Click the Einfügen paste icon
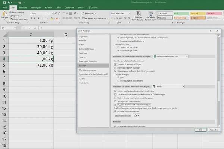This screenshot has width=224, height=149. click(x=4, y=14)
